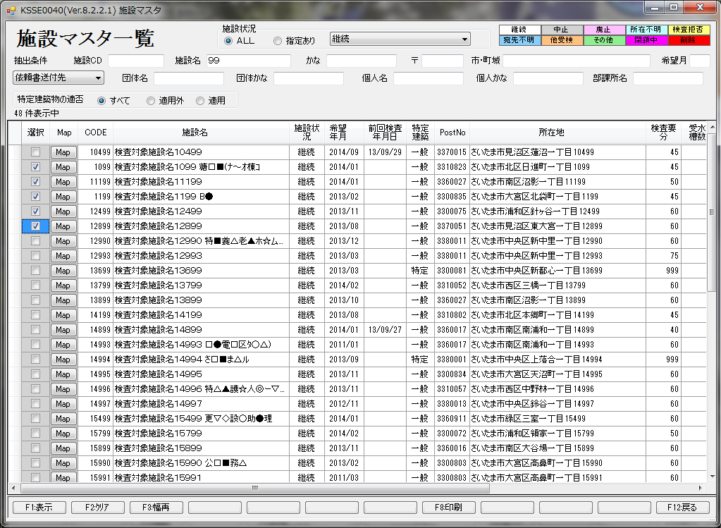The width and height of the screenshot is (721, 528).
Task: Uncheck the checkbox for row 12899
Action: 35,226
